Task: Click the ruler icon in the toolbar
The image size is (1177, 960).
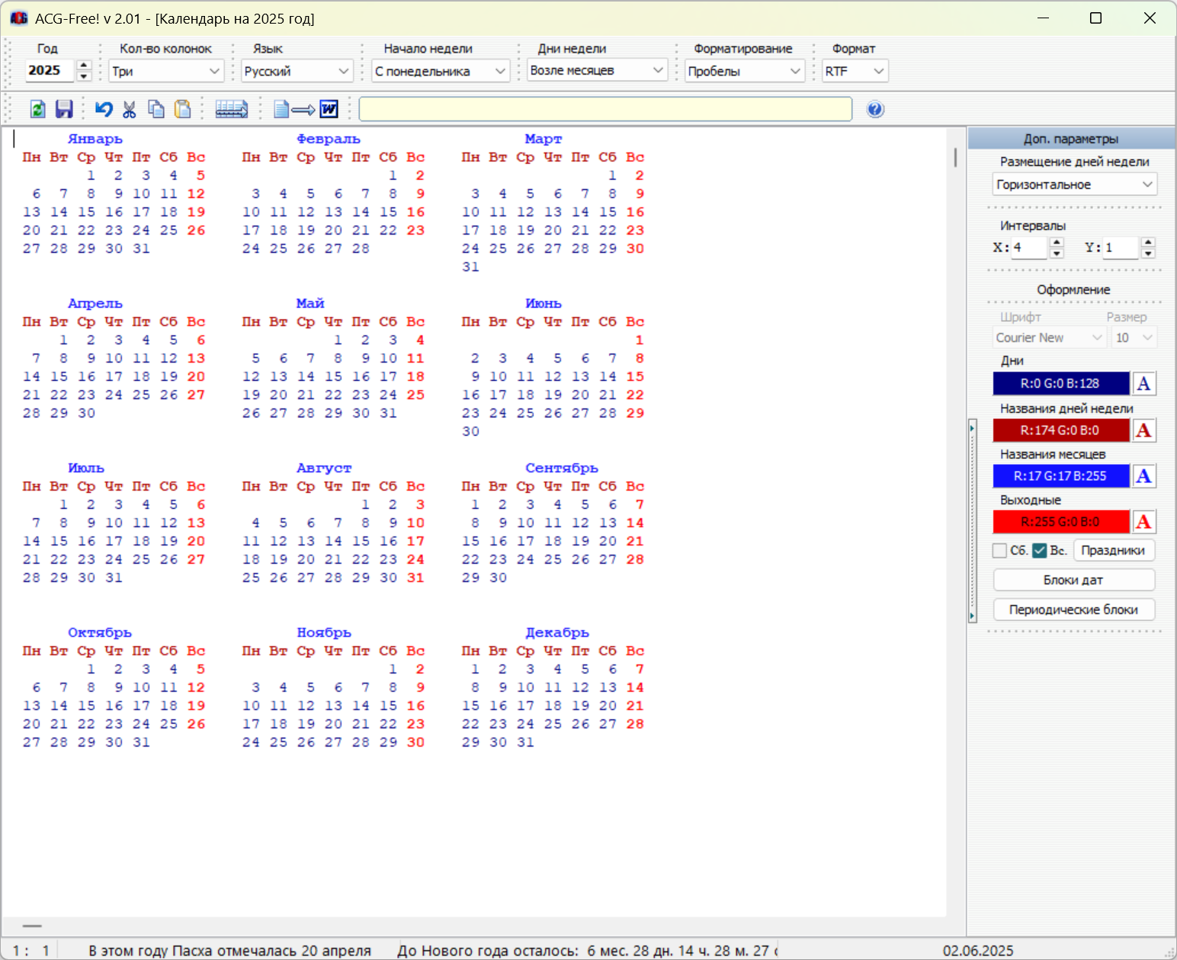Action: [x=232, y=109]
